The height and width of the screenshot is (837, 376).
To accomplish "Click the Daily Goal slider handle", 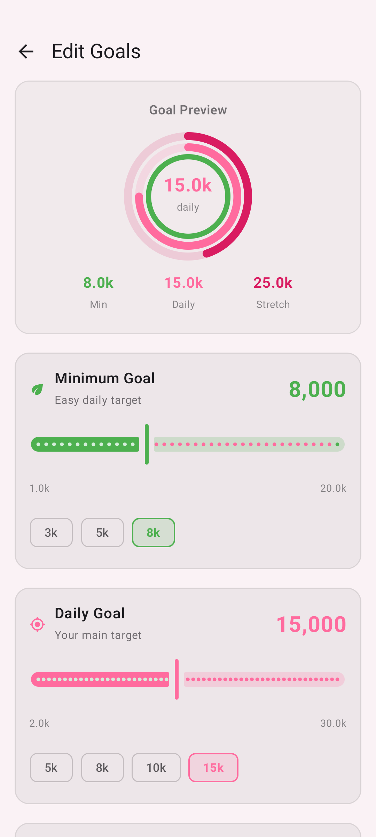I will 177,679.
